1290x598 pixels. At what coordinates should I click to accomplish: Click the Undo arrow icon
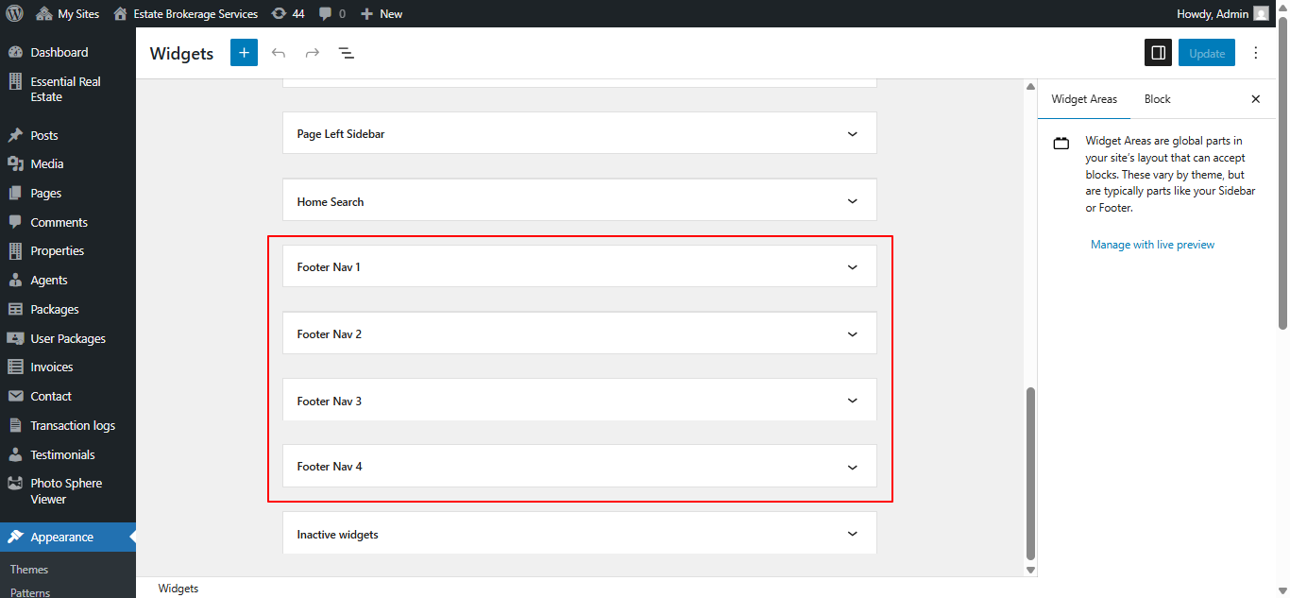click(279, 52)
